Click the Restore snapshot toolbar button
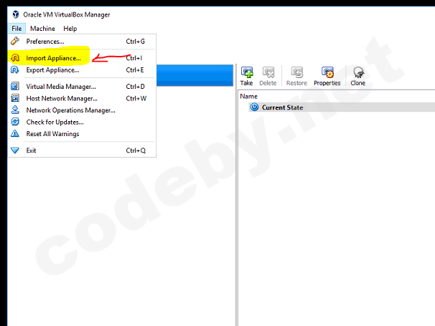This screenshot has width=435, height=326. point(296,76)
